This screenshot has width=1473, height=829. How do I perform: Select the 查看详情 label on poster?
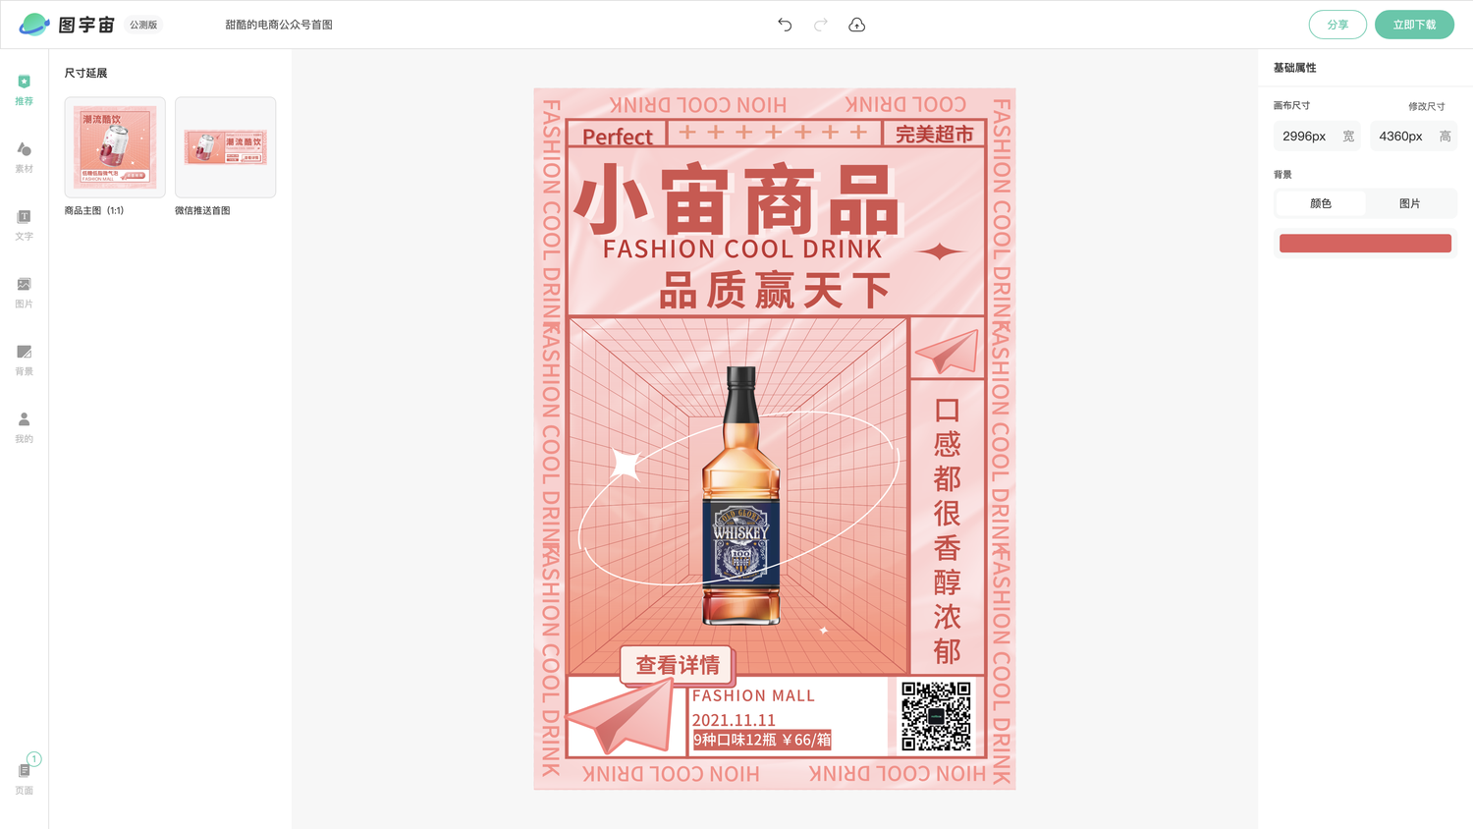tap(678, 665)
